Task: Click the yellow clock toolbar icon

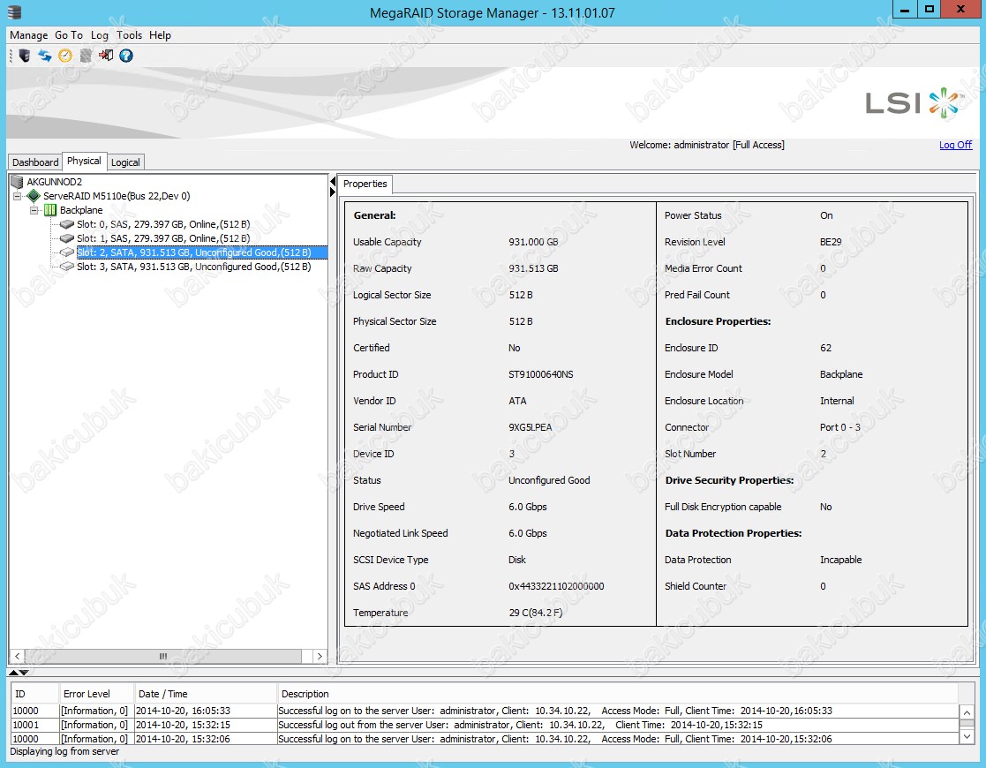Action: pos(64,56)
